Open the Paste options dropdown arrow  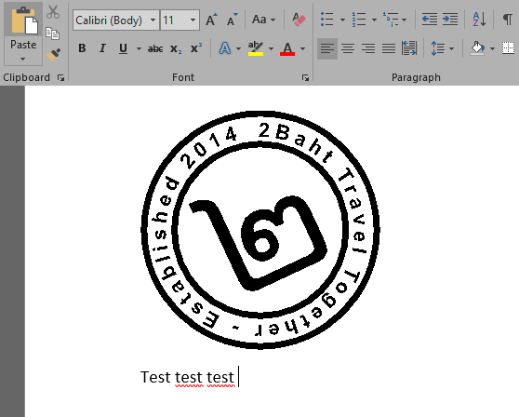point(23,60)
